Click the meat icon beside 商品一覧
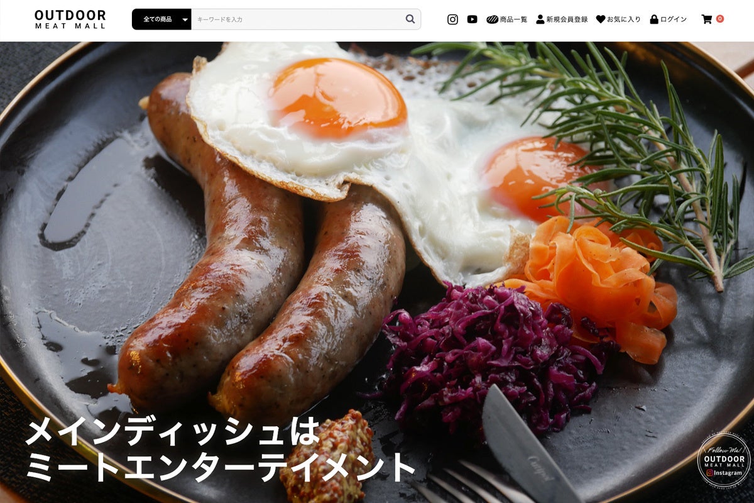The width and height of the screenshot is (754, 503). [492, 19]
